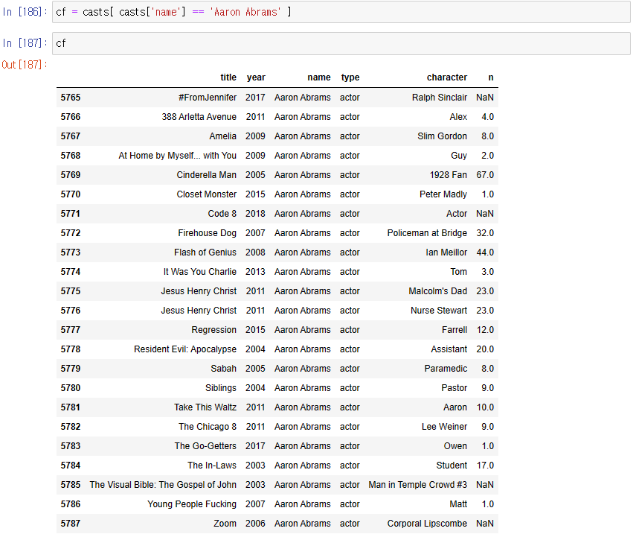Screen dimensions: 636x540
Task: Click the row index 5770
Action: pyautogui.click(x=71, y=194)
